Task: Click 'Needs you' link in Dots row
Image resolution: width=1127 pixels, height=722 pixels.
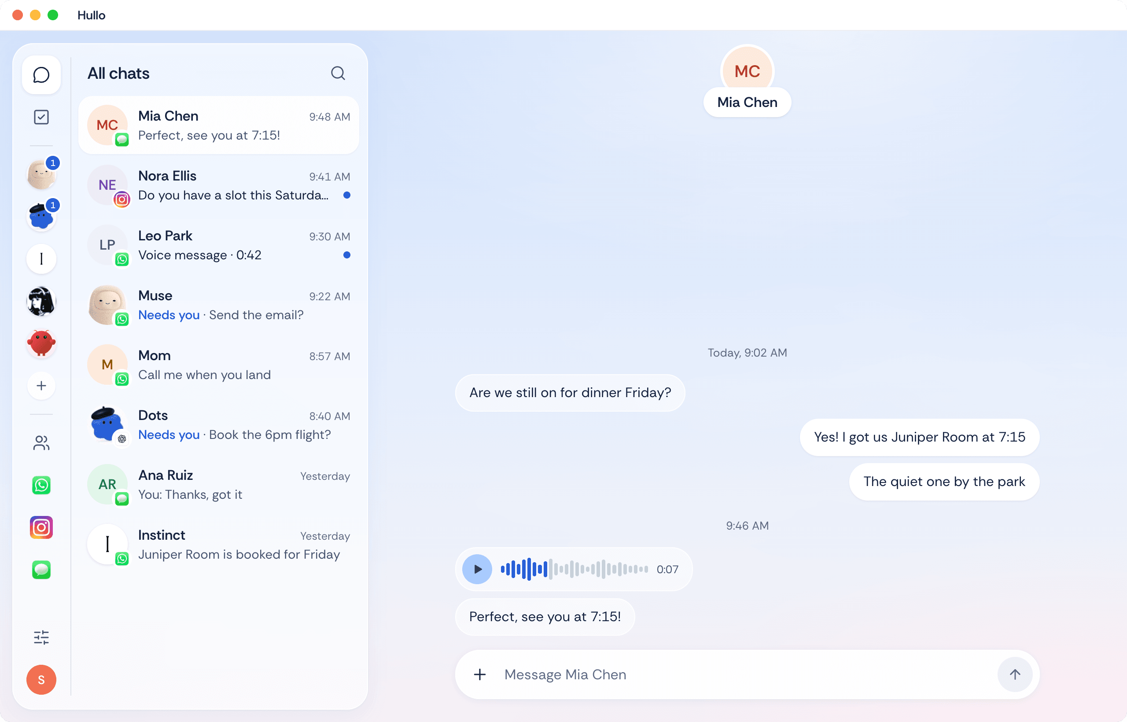Action: coord(169,435)
